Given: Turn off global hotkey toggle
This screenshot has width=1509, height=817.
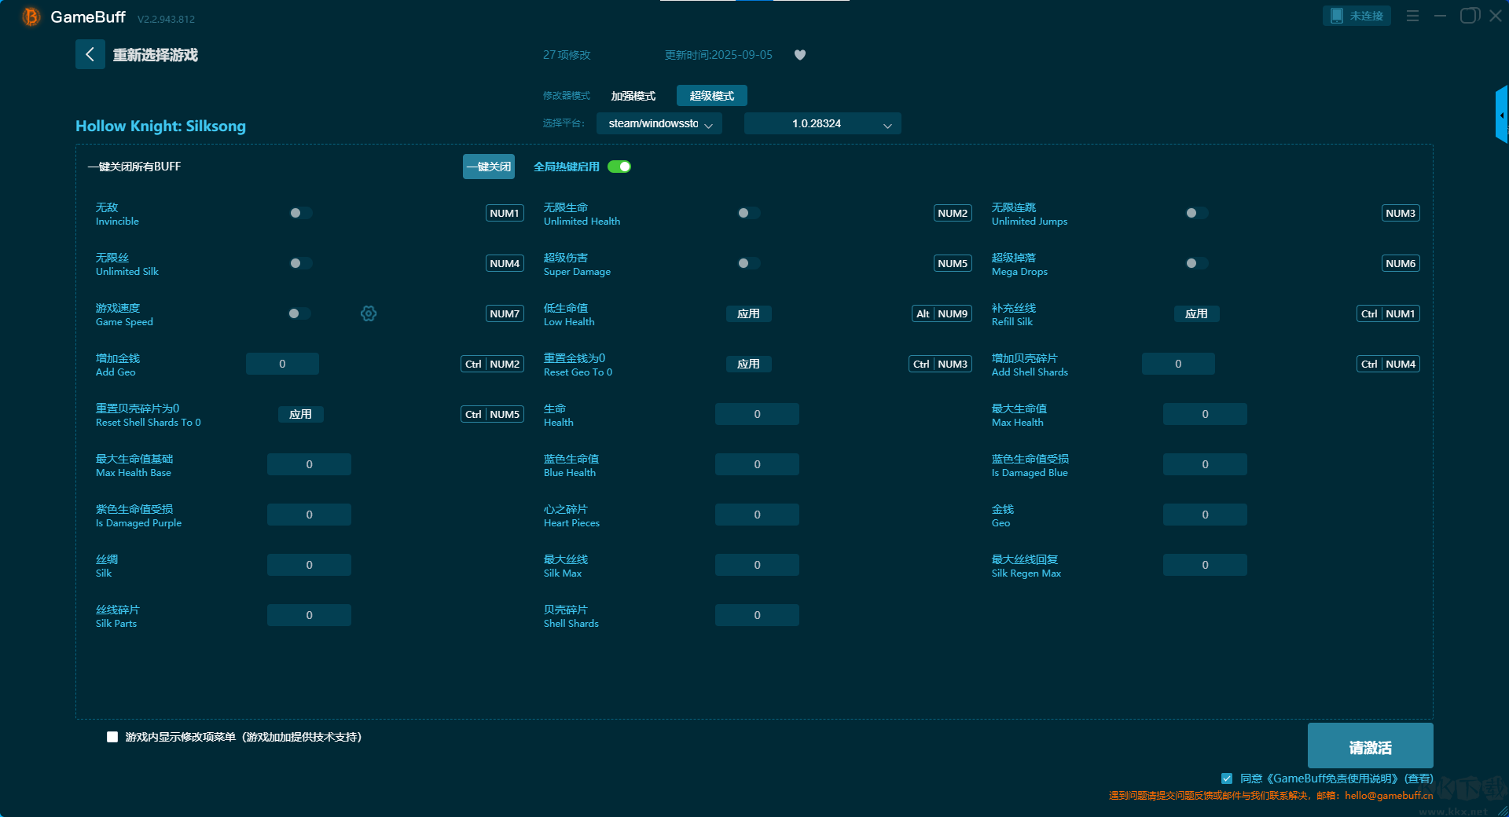Looking at the screenshot, I should click(619, 167).
